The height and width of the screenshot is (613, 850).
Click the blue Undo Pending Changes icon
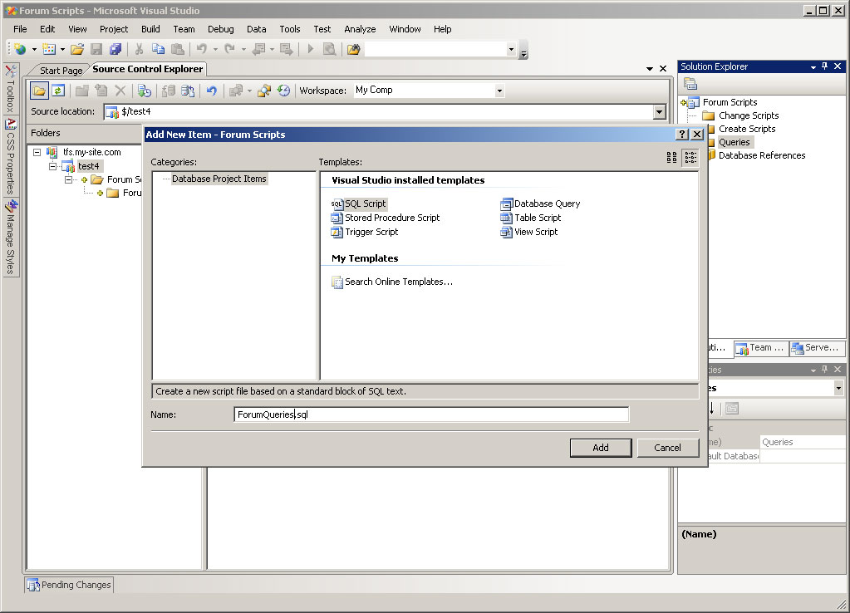[212, 91]
